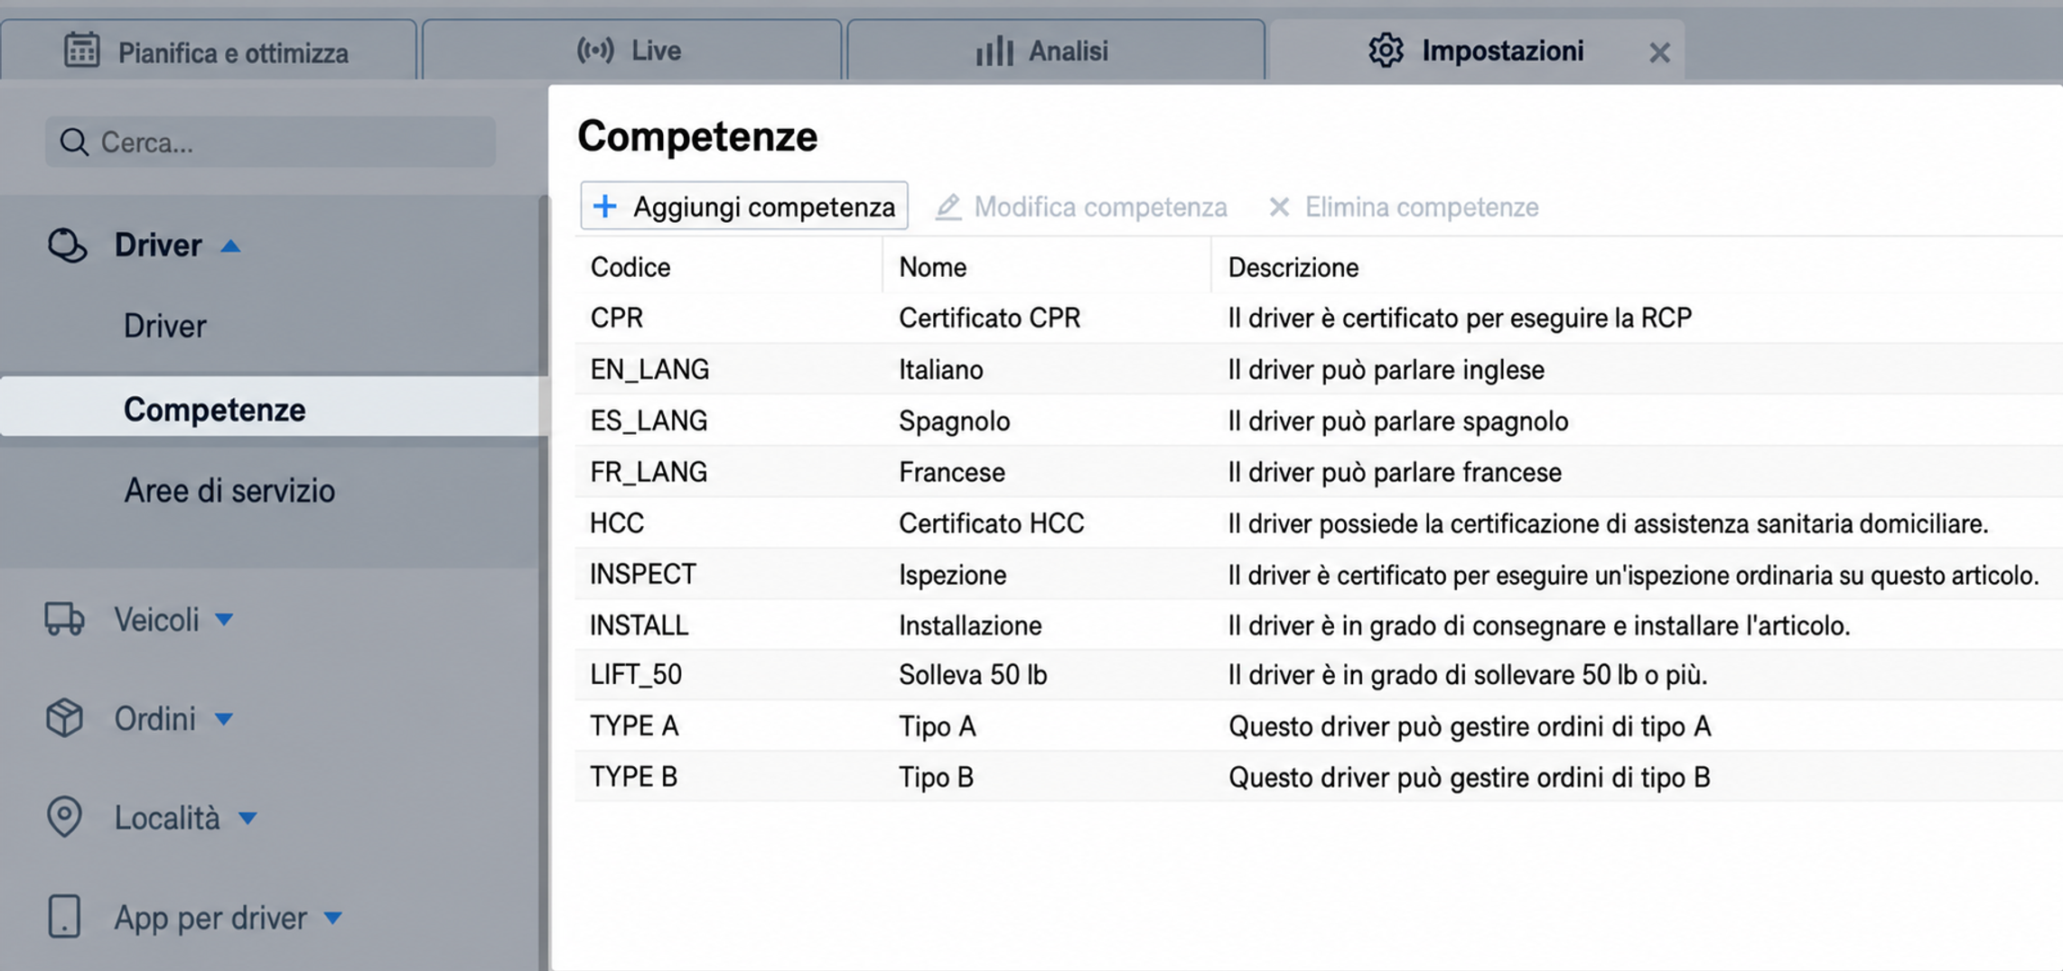Click the App per driver phone icon

pyautogui.click(x=64, y=917)
